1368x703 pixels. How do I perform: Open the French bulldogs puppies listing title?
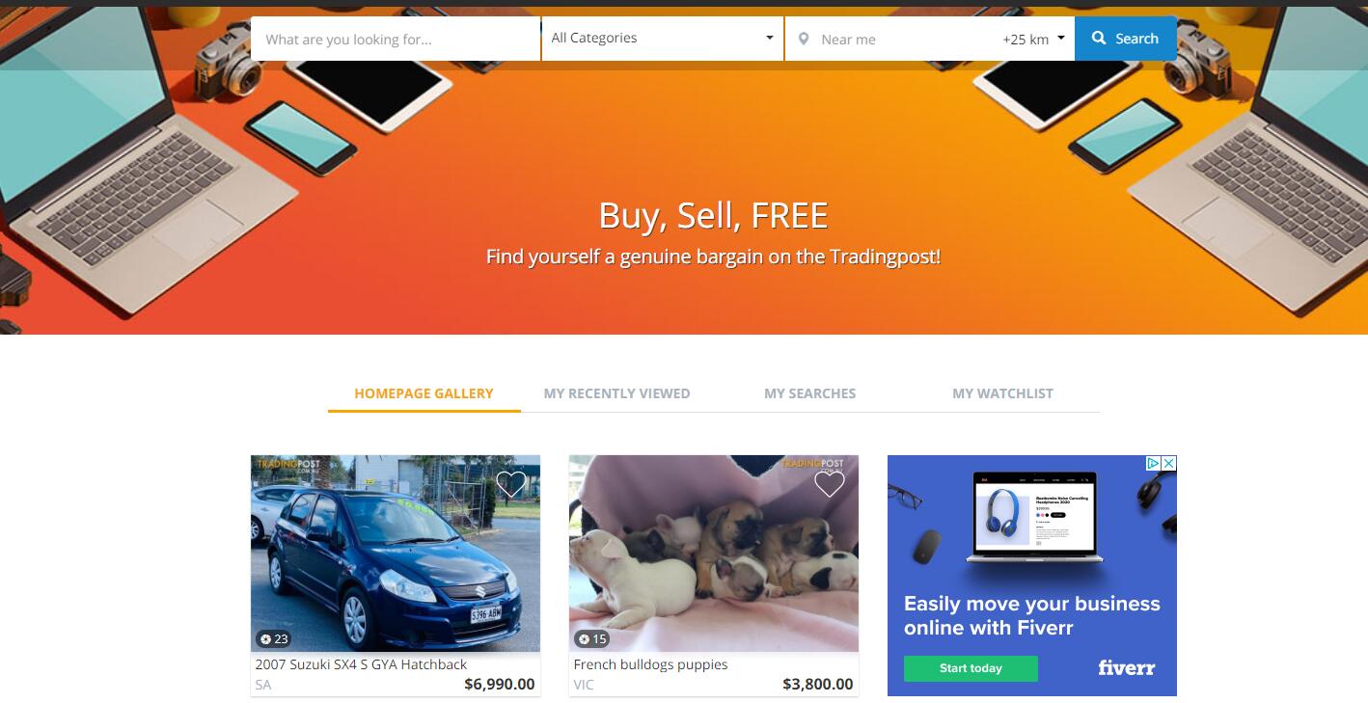click(x=650, y=664)
